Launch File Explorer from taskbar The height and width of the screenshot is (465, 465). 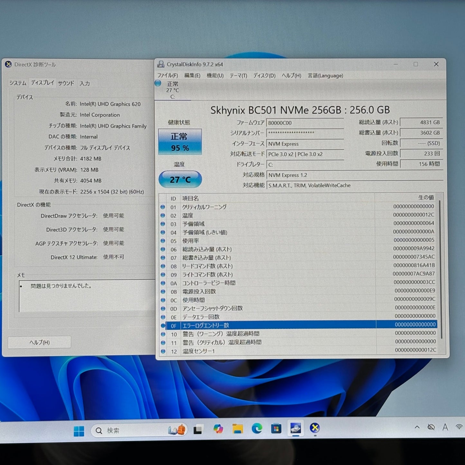[x=237, y=429]
